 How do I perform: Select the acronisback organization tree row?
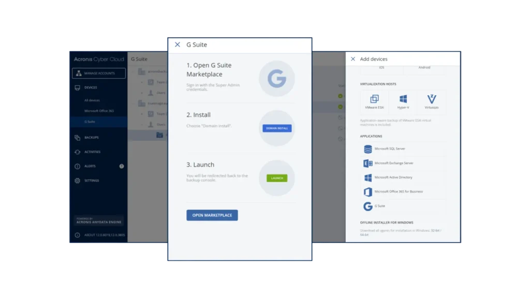148,71
